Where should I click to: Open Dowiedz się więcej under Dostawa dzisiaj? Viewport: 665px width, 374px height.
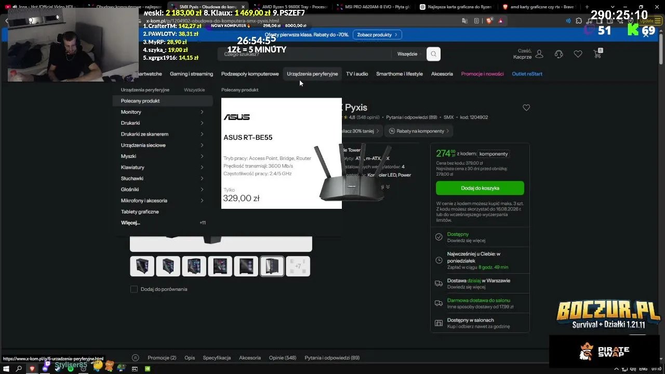click(x=466, y=287)
